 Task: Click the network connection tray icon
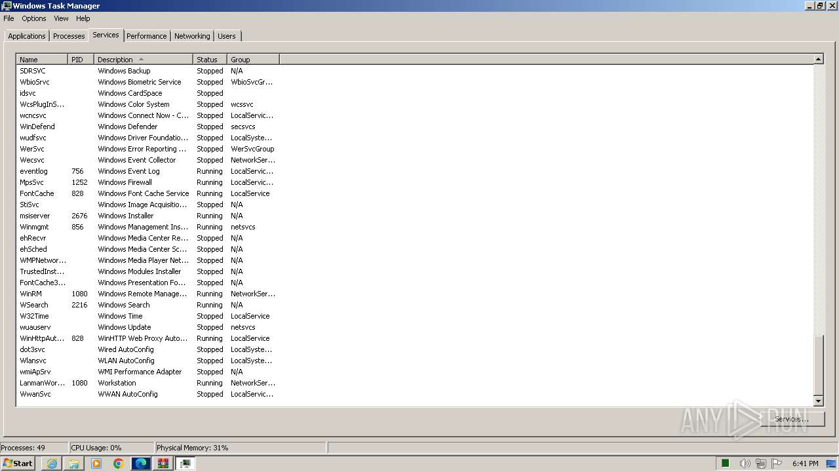[760, 463]
